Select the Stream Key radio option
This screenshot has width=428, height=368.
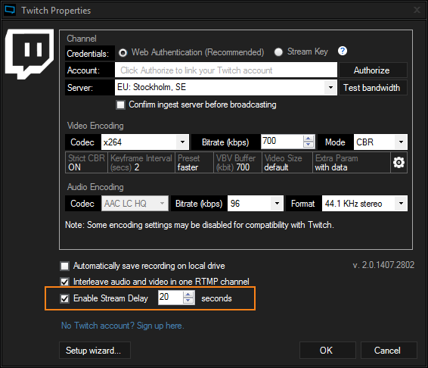pos(278,52)
